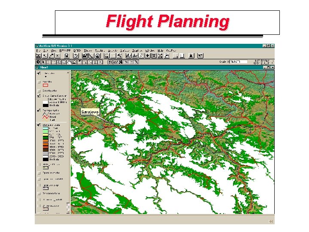This screenshot has width=309, height=232.
Task: Select the Zoom Out magnifier tool
Action: coord(64,62)
